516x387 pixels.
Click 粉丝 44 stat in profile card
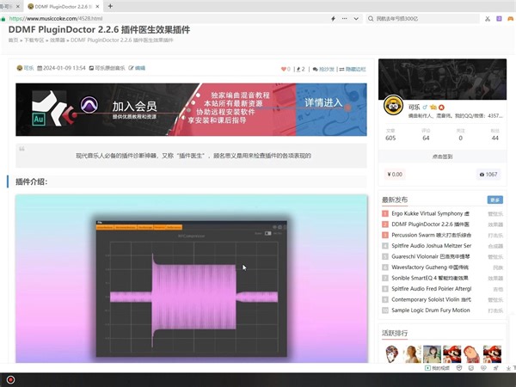click(495, 135)
